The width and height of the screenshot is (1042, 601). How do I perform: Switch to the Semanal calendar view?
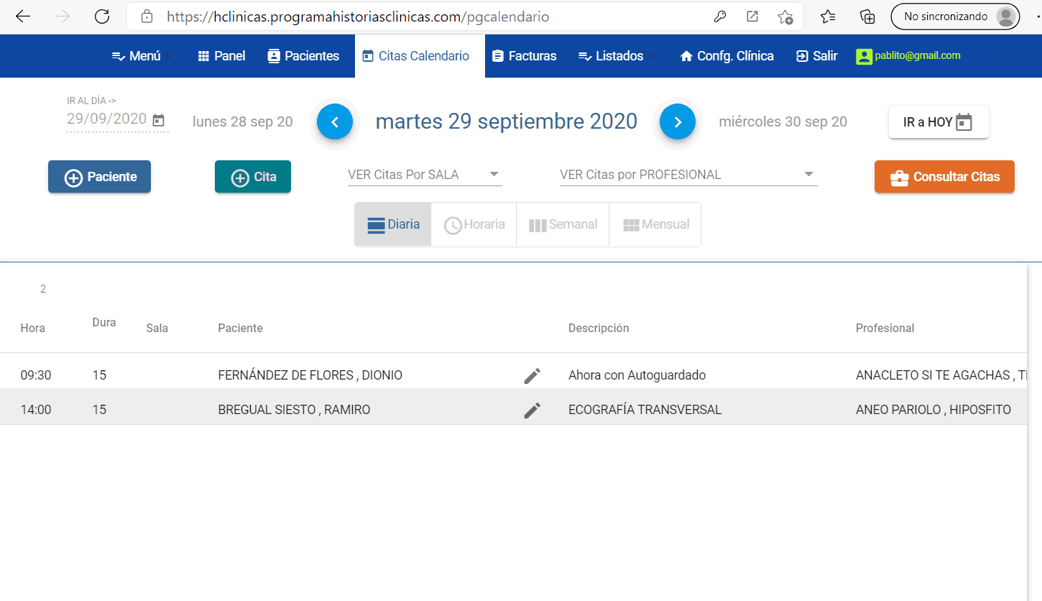(x=563, y=224)
